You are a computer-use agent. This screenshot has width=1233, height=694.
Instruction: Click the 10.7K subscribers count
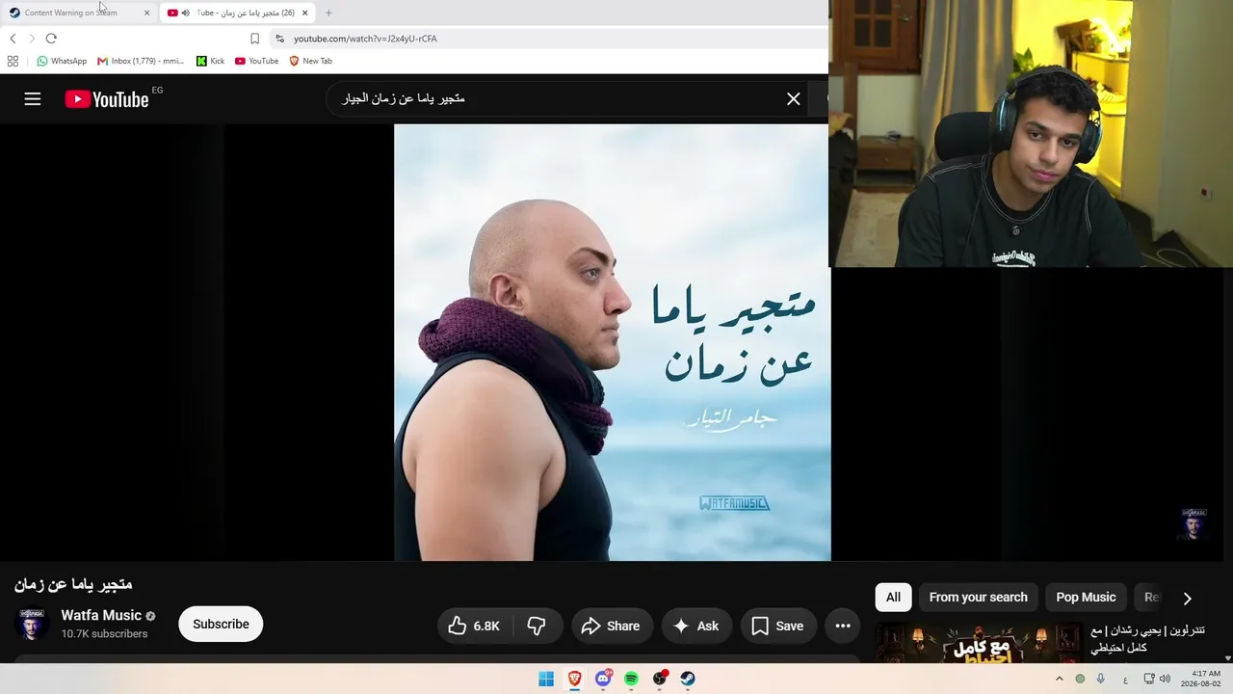[104, 634]
